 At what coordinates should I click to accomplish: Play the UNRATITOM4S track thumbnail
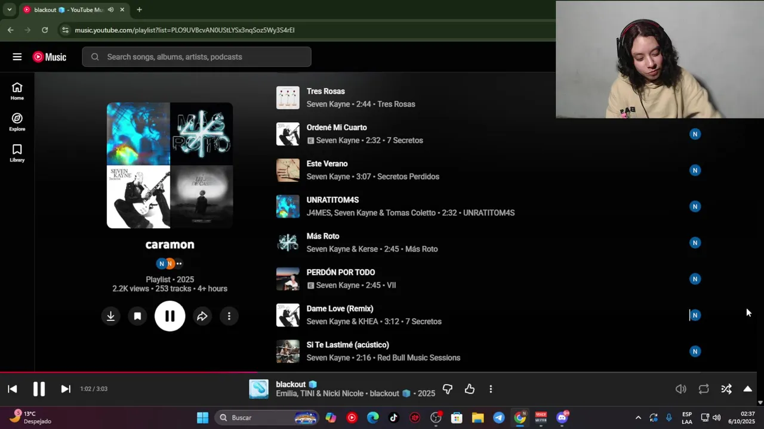[288, 207]
